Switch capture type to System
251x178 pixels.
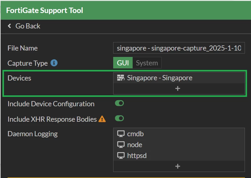click(x=147, y=63)
